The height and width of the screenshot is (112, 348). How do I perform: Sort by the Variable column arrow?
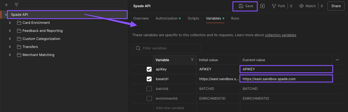[x=192, y=60]
